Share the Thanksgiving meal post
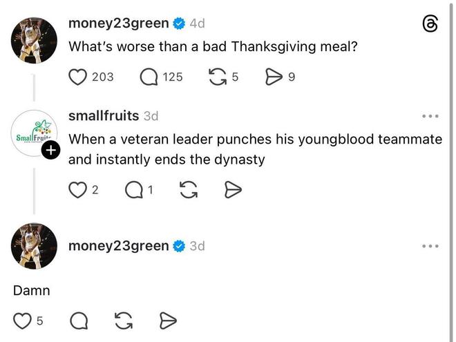Screen dimensions: 456x342 coord(274,77)
